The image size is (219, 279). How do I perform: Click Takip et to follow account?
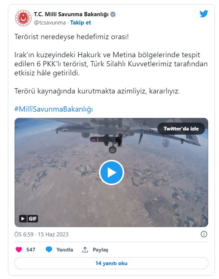click(81, 23)
